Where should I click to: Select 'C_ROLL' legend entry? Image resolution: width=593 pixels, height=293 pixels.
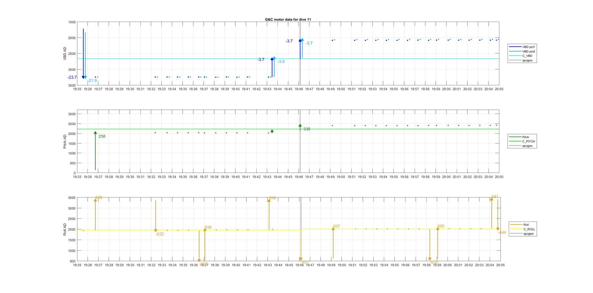(523, 229)
